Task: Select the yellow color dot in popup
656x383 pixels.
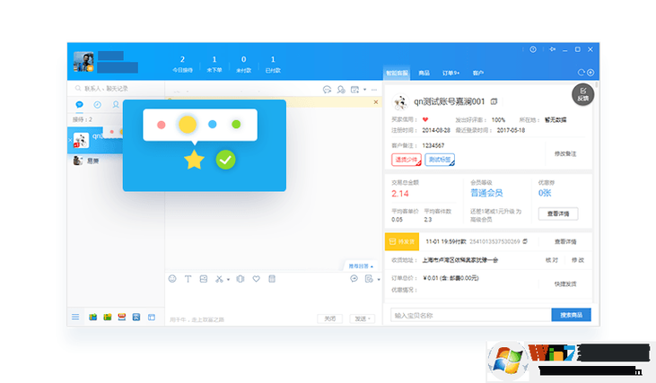Action: click(188, 125)
